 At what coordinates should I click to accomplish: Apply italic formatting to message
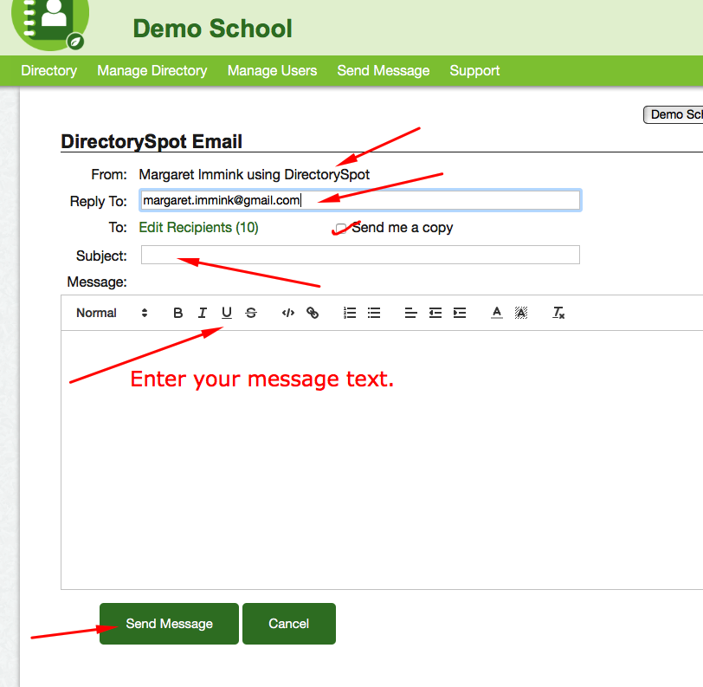click(x=203, y=313)
